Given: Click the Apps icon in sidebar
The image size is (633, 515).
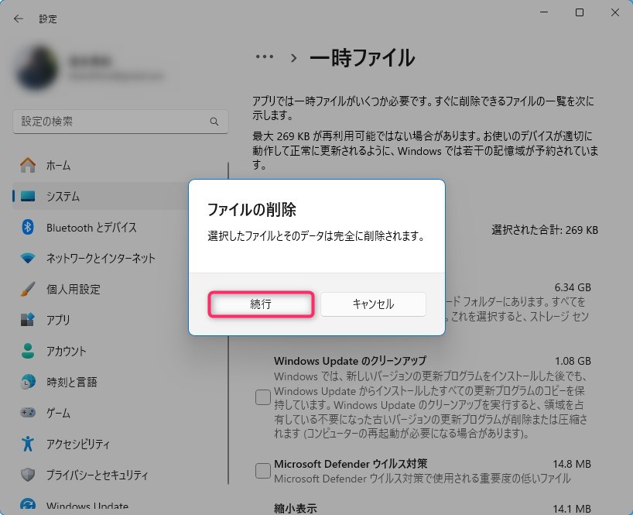Looking at the screenshot, I should point(28,320).
